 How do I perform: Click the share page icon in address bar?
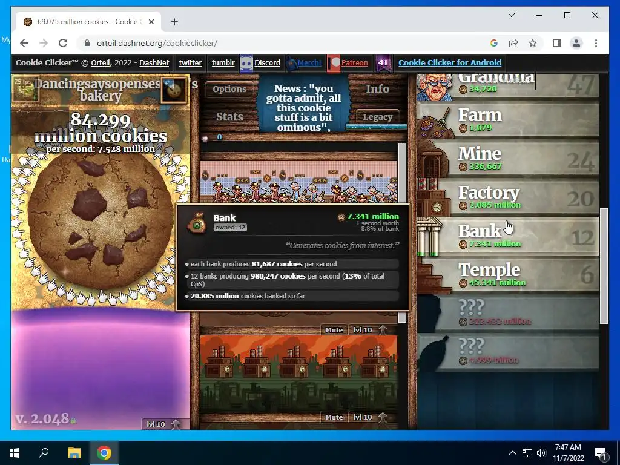click(x=513, y=43)
